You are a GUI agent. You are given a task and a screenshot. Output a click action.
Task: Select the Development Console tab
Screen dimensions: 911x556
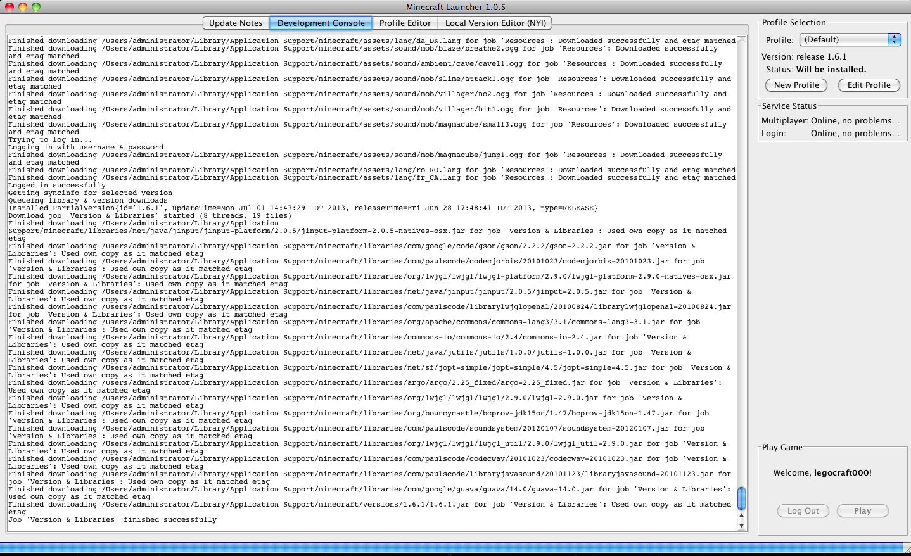pyautogui.click(x=321, y=23)
